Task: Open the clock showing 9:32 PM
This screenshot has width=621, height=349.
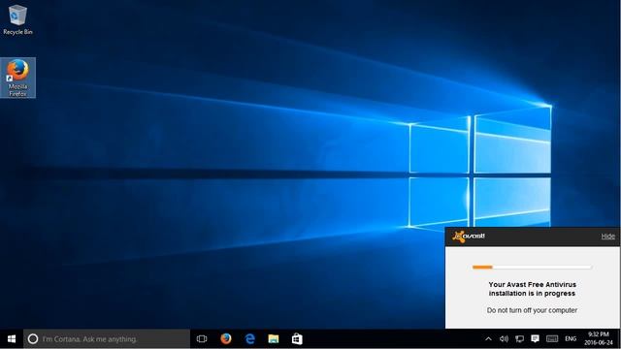Action: tap(599, 339)
